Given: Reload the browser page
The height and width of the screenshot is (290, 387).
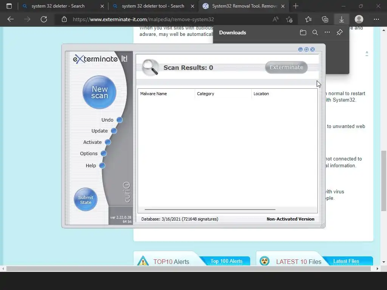Looking at the screenshot, I should point(44,19).
